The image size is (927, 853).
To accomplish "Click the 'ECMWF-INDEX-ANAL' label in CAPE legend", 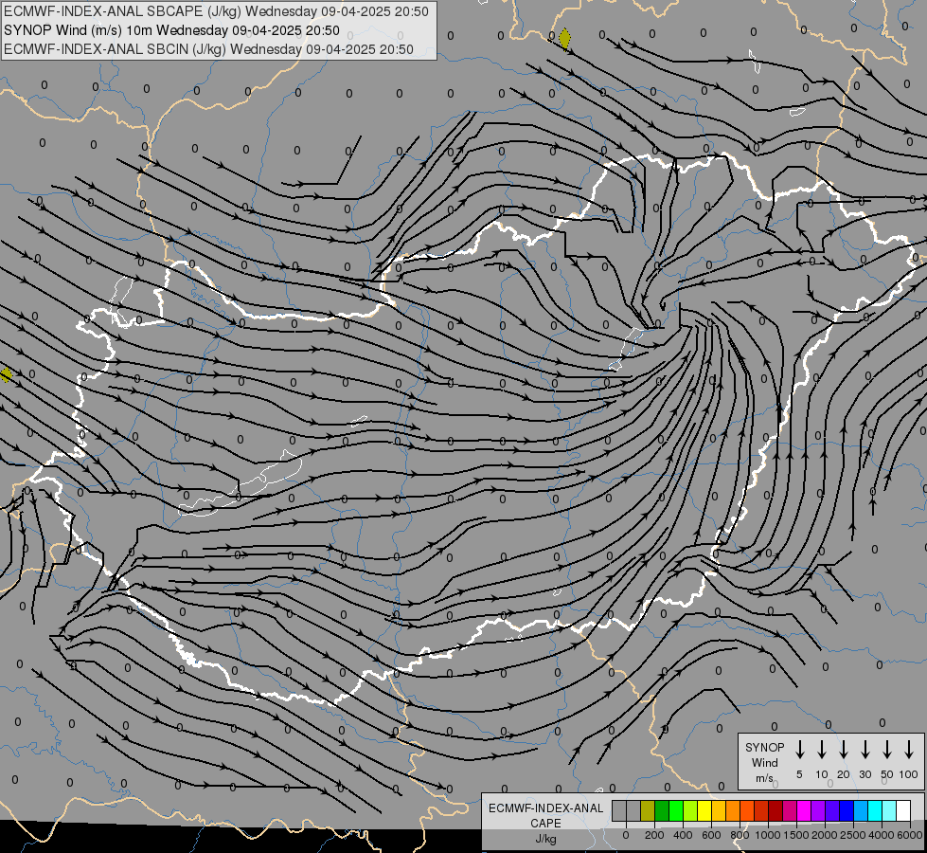I will (545, 808).
